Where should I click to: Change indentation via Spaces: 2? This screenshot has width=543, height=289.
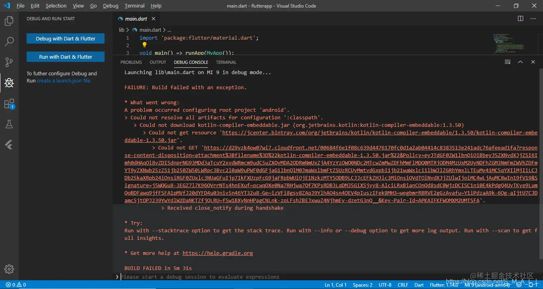[x=363, y=285]
